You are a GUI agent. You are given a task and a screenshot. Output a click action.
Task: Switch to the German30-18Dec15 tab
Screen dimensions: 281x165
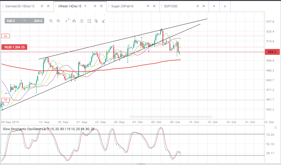click(x=20, y=6)
